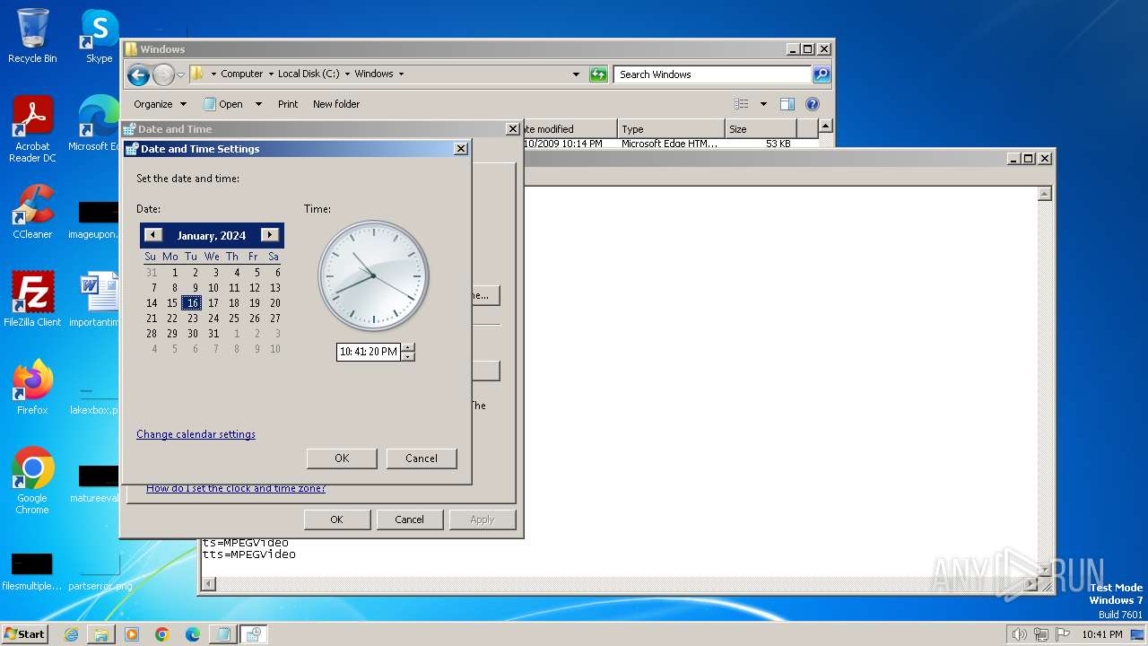Select highlighted date 16
Screen dimensions: 1148x646
192,303
